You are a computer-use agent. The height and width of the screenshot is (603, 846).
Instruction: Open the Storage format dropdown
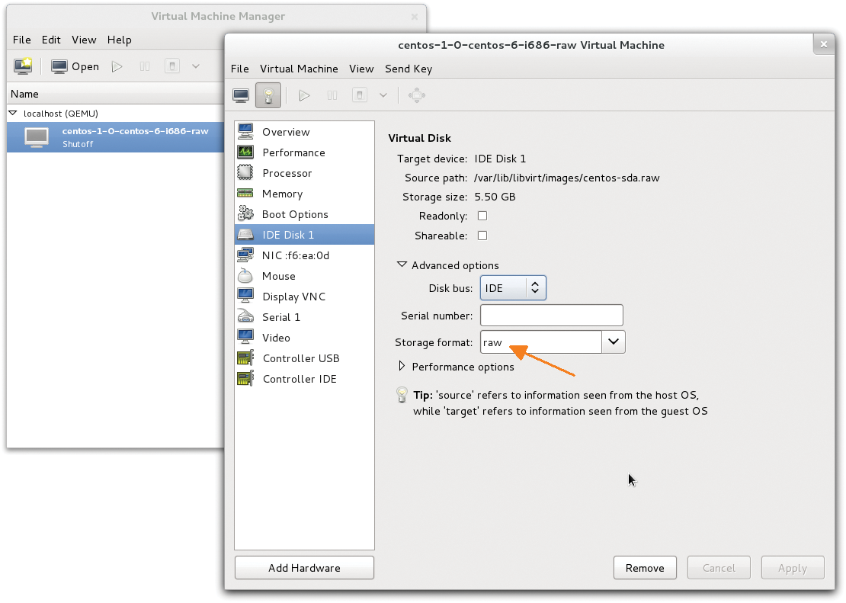(x=613, y=342)
